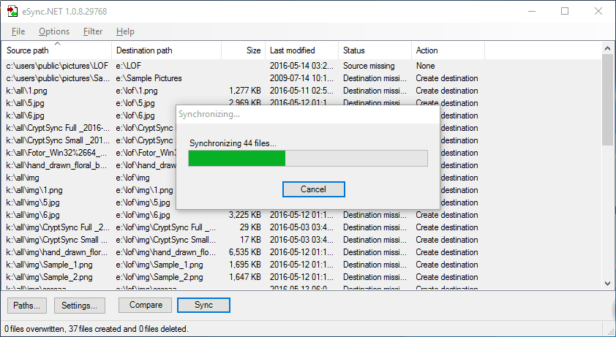Select row k:\all\CryptSync Small _201...
The width and height of the screenshot is (616, 337).
click(x=58, y=140)
